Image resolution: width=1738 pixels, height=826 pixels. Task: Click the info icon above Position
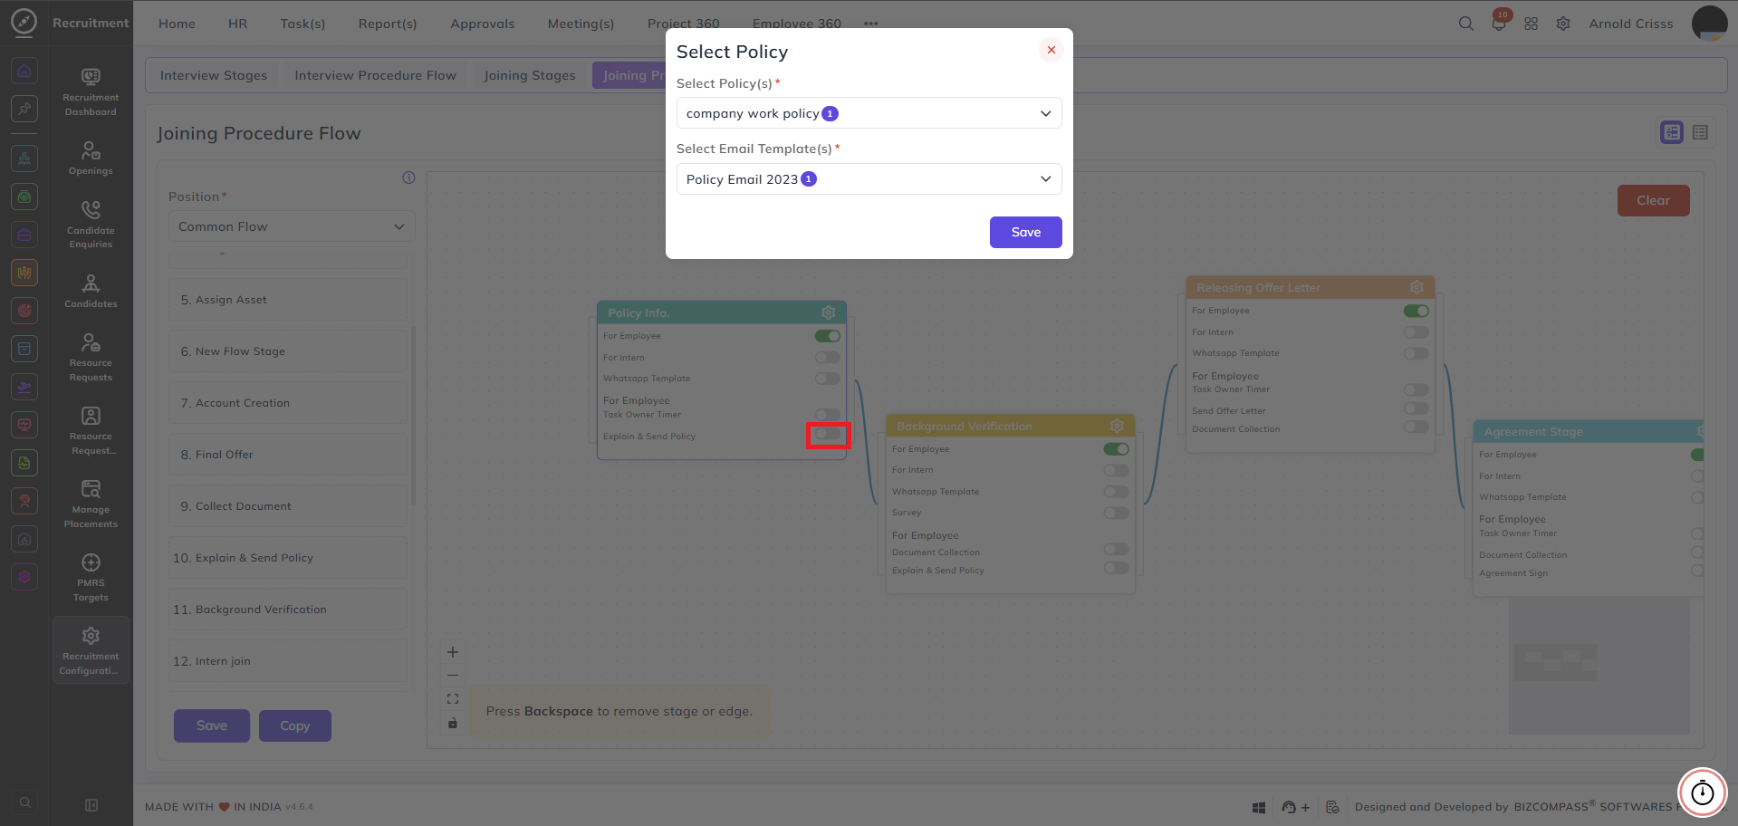408,178
